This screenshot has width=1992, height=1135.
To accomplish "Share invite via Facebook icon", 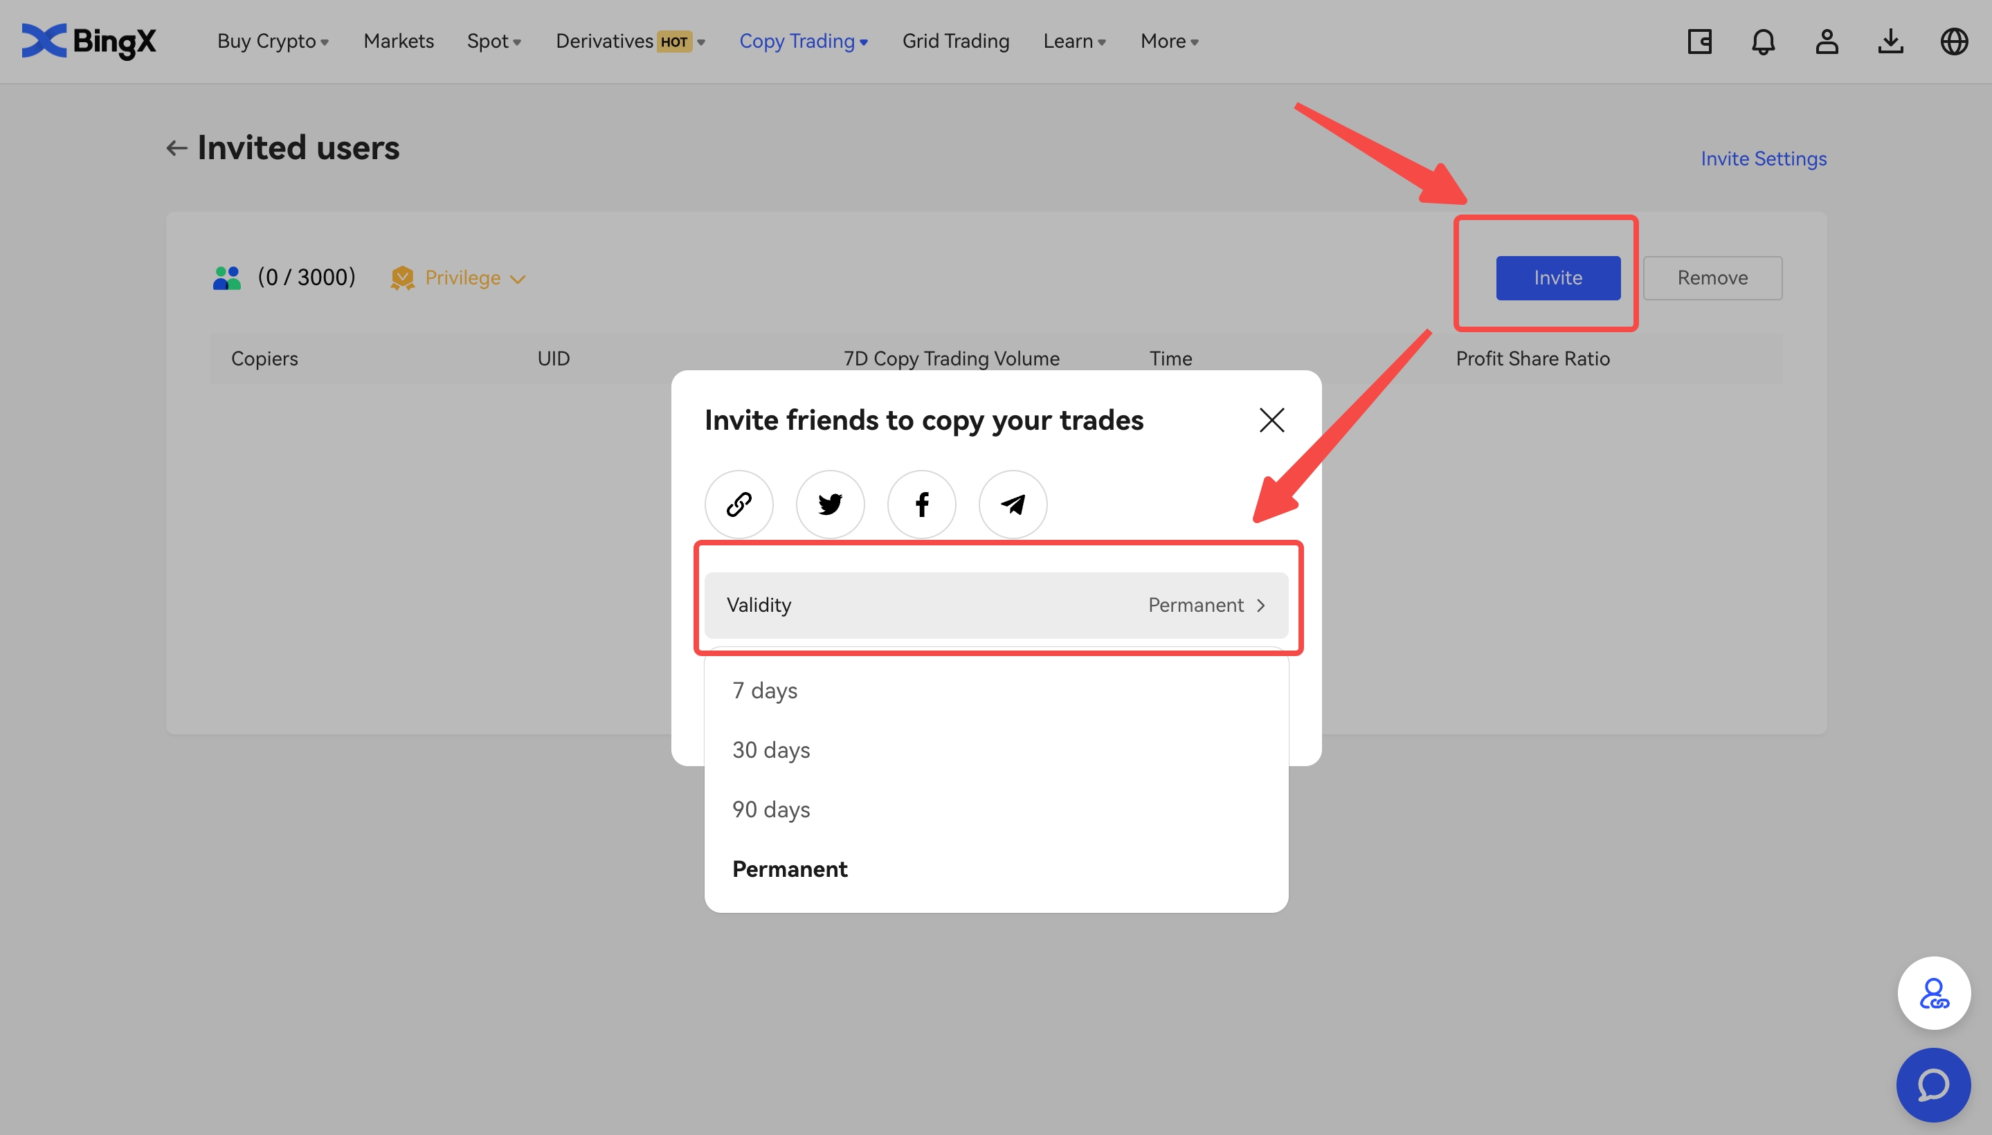I will tap(921, 505).
